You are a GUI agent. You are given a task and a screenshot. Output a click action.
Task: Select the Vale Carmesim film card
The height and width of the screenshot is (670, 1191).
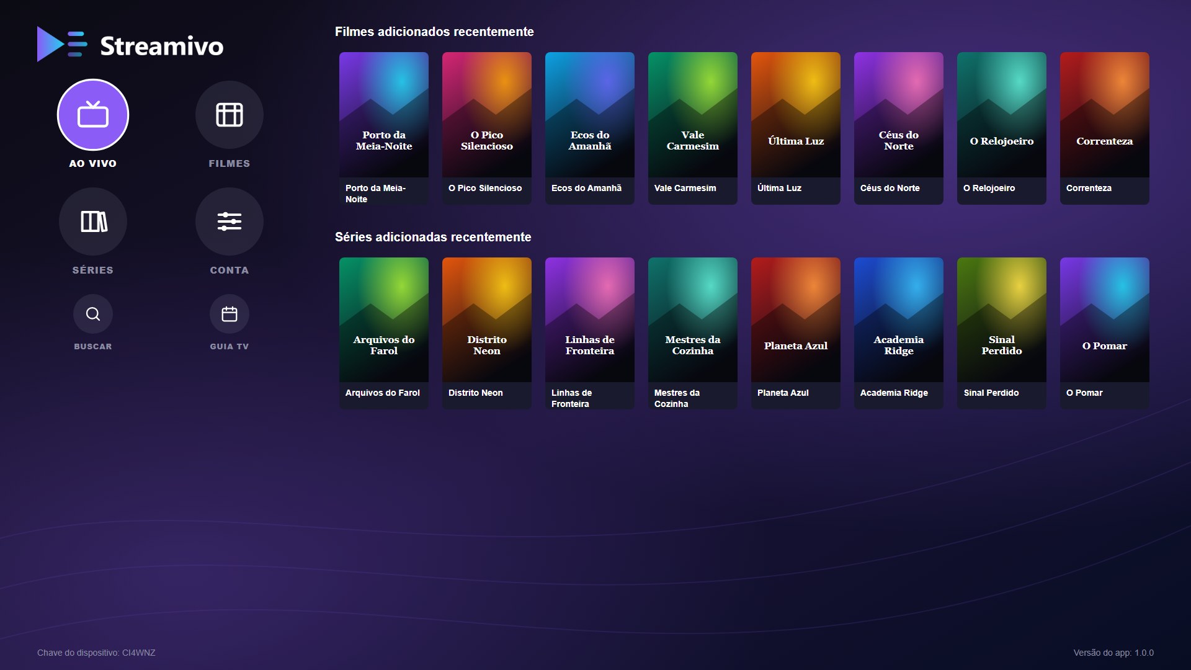(x=693, y=115)
